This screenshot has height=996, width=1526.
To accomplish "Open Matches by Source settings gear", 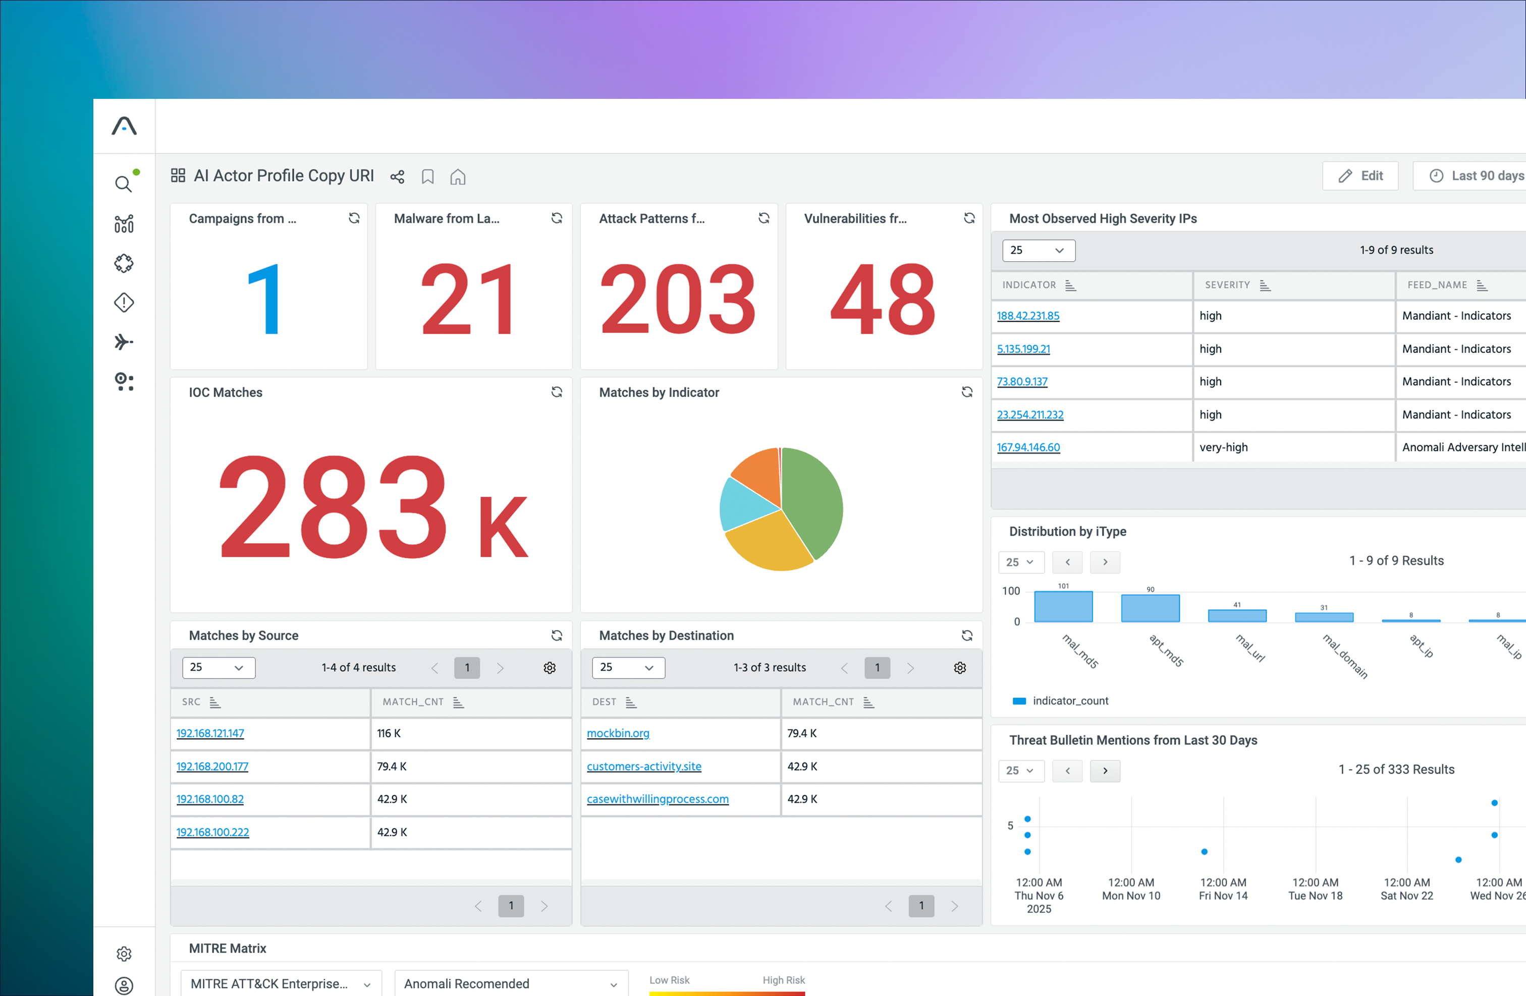I will 550,668.
